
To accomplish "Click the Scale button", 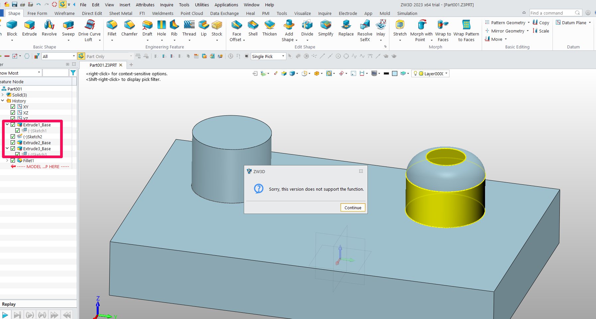I will 541,31.
